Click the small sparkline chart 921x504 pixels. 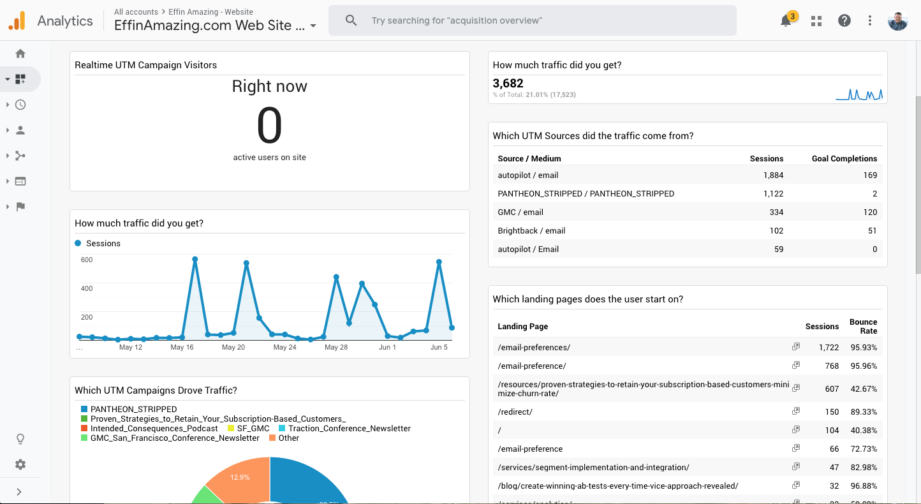tap(859, 94)
